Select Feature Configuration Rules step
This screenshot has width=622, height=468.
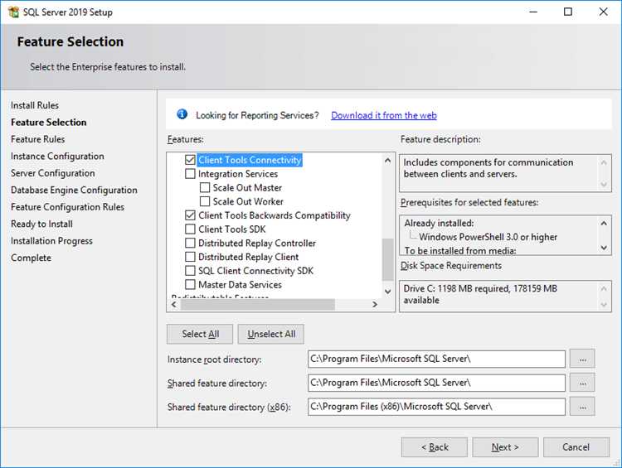click(67, 207)
